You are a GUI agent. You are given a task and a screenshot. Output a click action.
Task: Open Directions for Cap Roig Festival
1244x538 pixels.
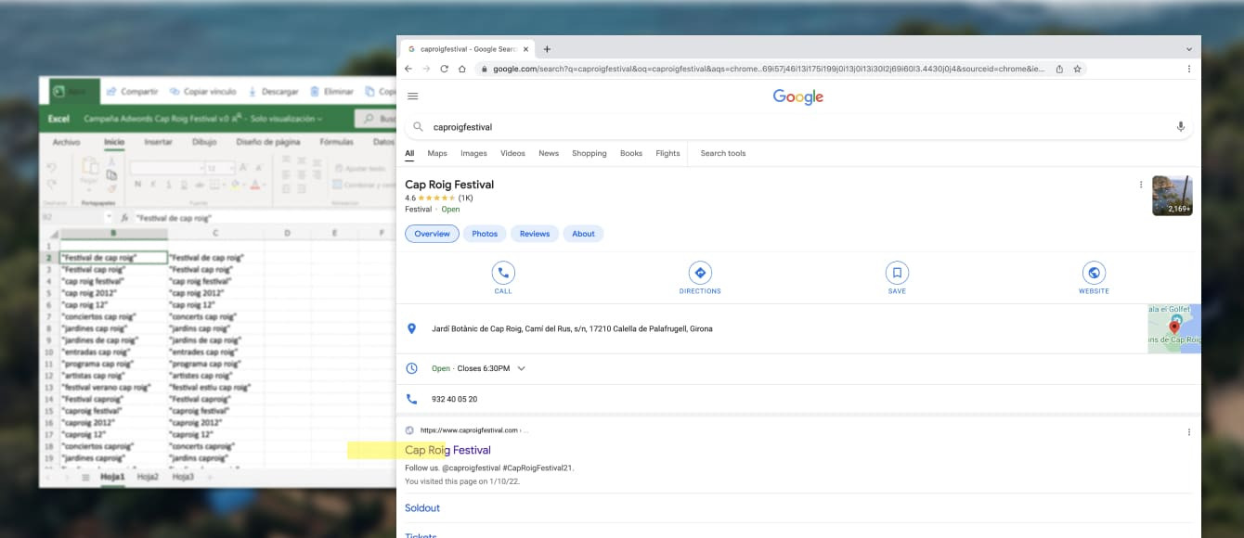point(700,273)
